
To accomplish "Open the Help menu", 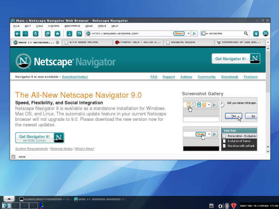I will coord(115,26).
